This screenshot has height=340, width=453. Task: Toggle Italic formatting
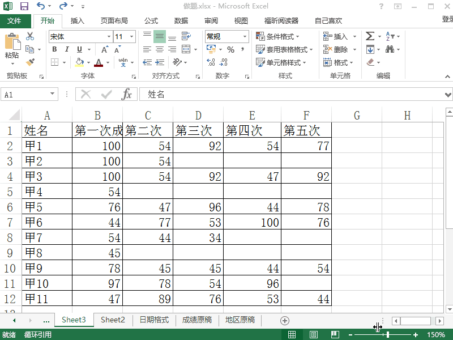pos(67,49)
